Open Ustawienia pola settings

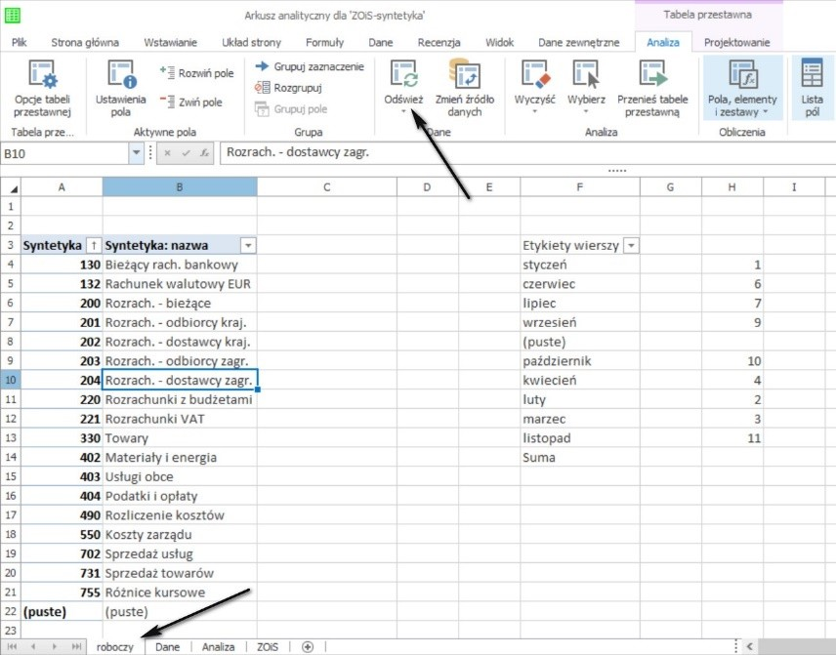120,89
